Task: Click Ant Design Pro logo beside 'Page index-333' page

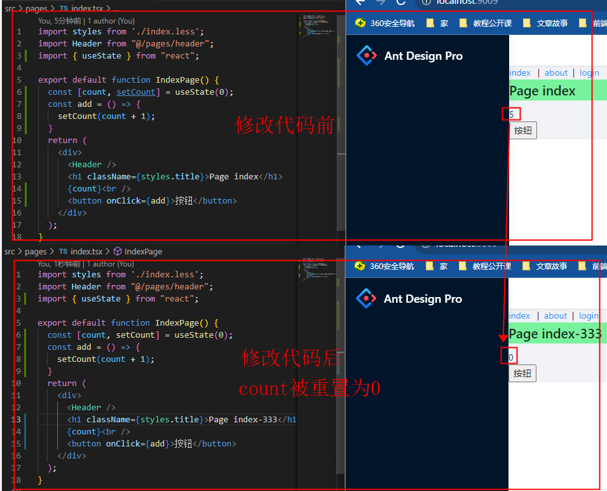Action: tap(366, 298)
